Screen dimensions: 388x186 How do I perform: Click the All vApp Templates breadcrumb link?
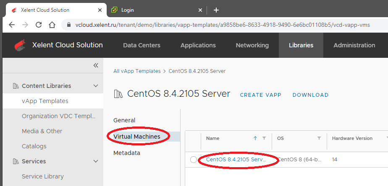click(x=137, y=71)
